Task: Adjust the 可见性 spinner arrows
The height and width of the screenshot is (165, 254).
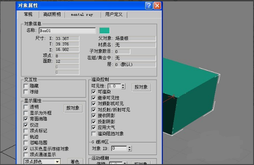Action: click(123, 86)
